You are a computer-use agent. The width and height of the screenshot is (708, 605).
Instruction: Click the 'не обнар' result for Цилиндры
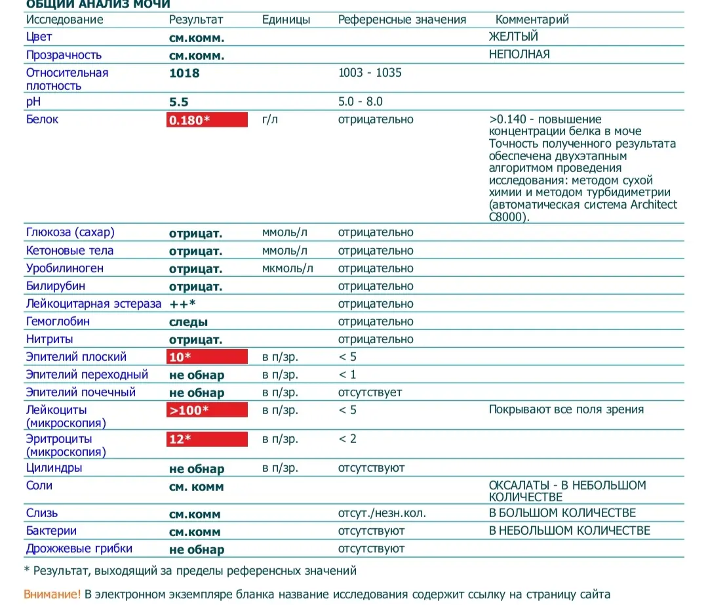[x=197, y=469]
